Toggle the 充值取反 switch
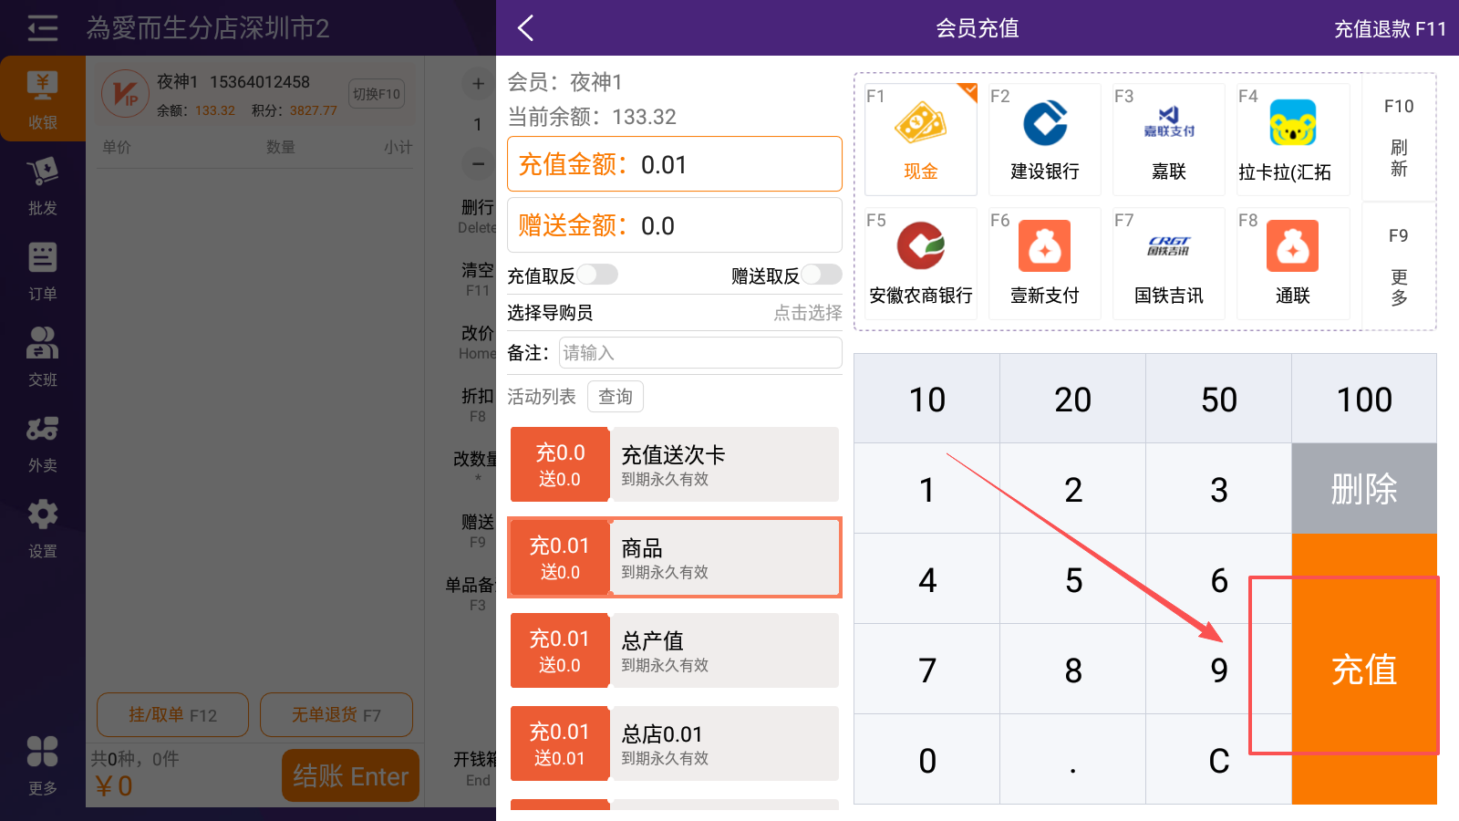 tap(597, 275)
